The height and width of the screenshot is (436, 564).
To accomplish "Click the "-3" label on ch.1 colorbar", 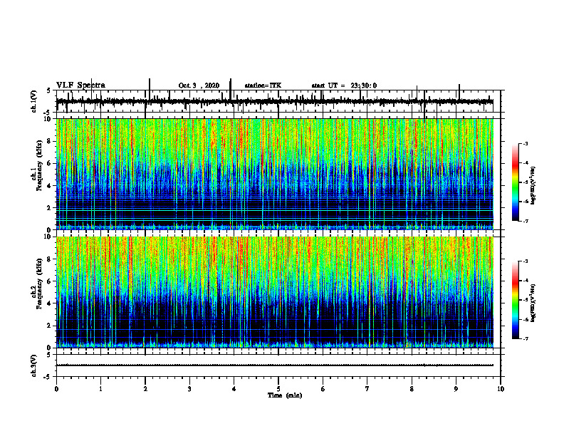I will point(525,143).
